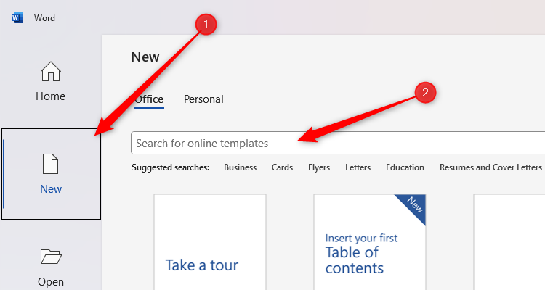Search Resumes and Cover Letters templates
The height and width of the screenshot is (290, 545).
[490, 167]
